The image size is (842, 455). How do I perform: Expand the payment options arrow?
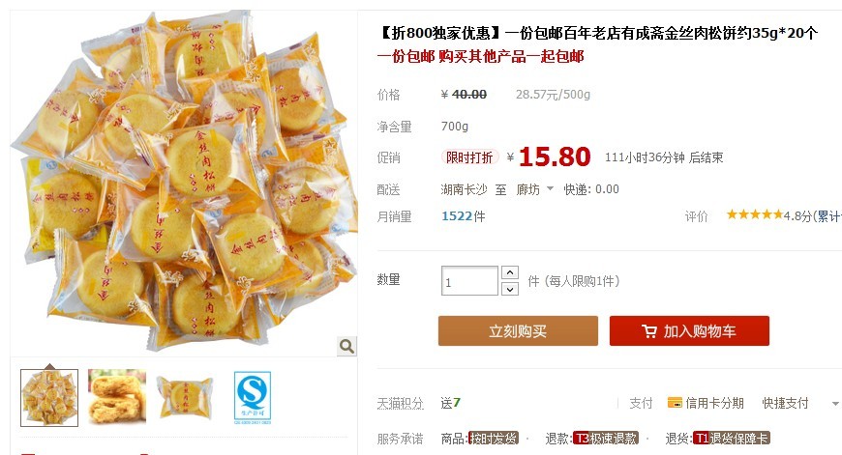835,404
